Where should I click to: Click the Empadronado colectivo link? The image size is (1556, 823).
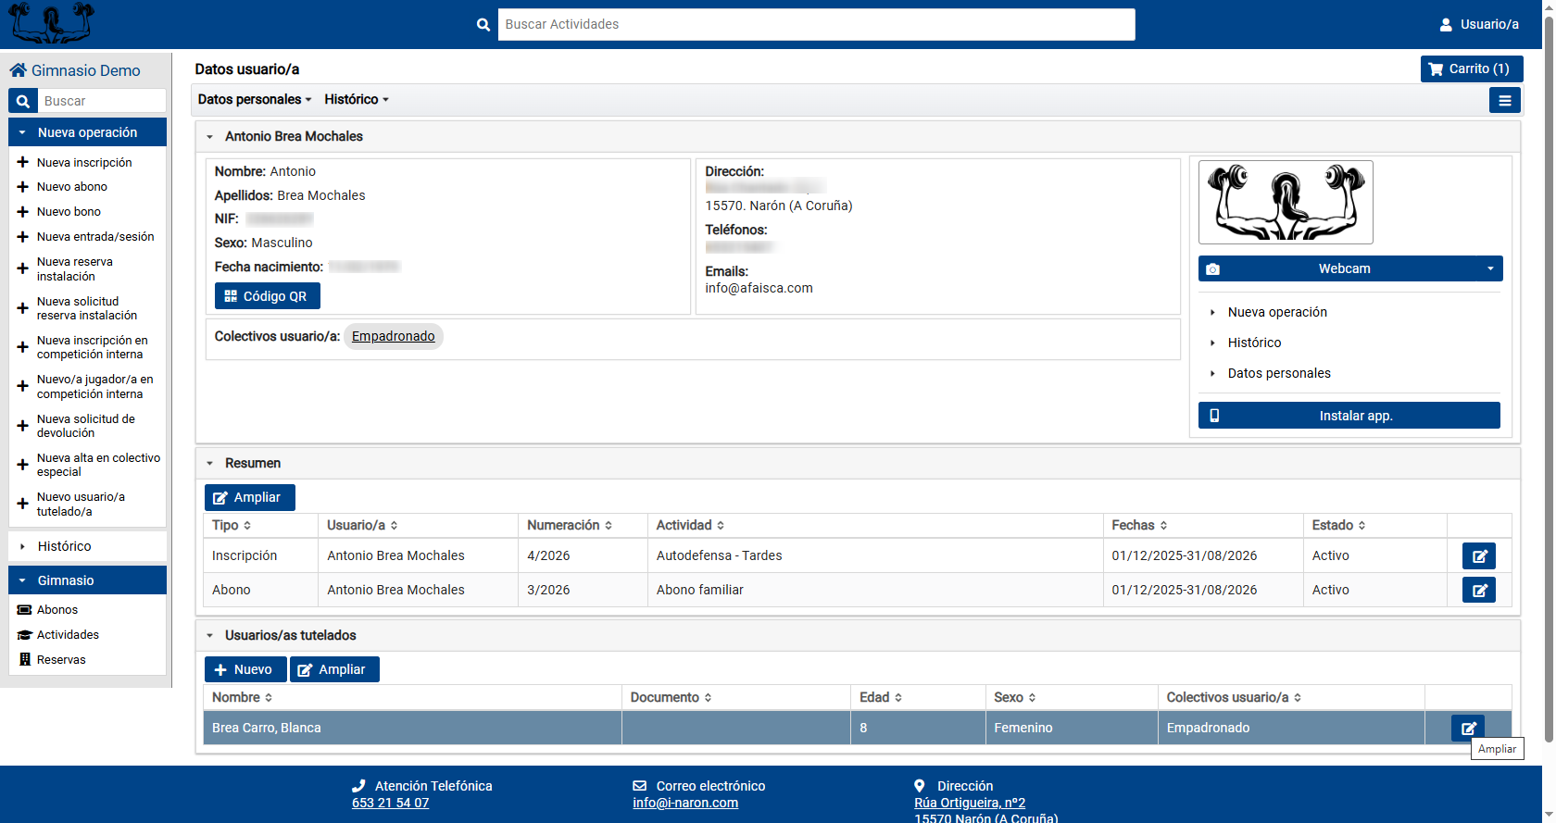click(393, 336)
